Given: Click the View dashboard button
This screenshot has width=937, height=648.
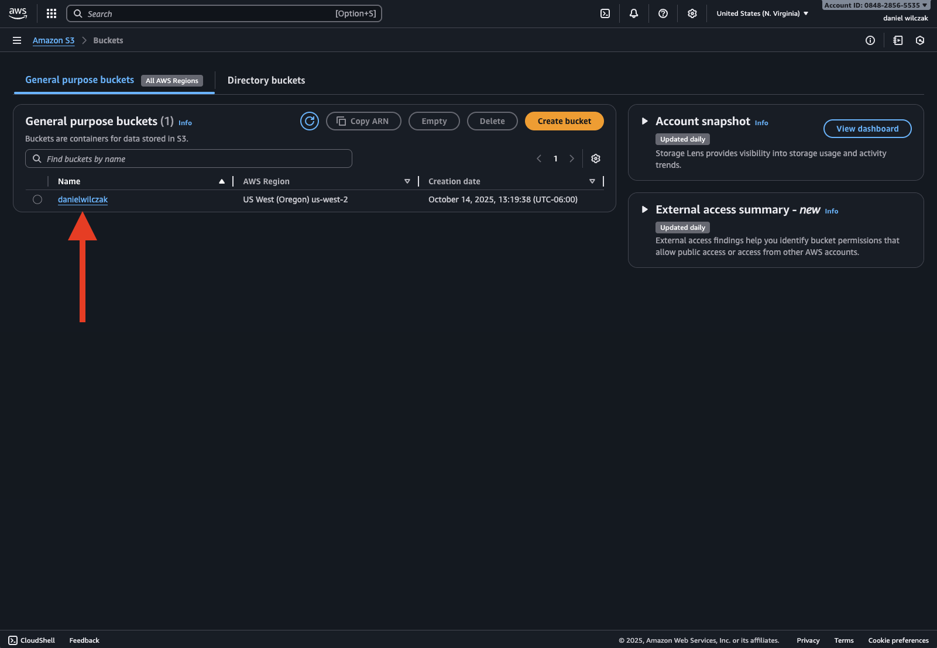Looking at the screenshot, I should 867,129.
